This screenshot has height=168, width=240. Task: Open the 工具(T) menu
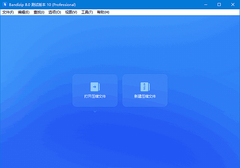click(87, 12)
